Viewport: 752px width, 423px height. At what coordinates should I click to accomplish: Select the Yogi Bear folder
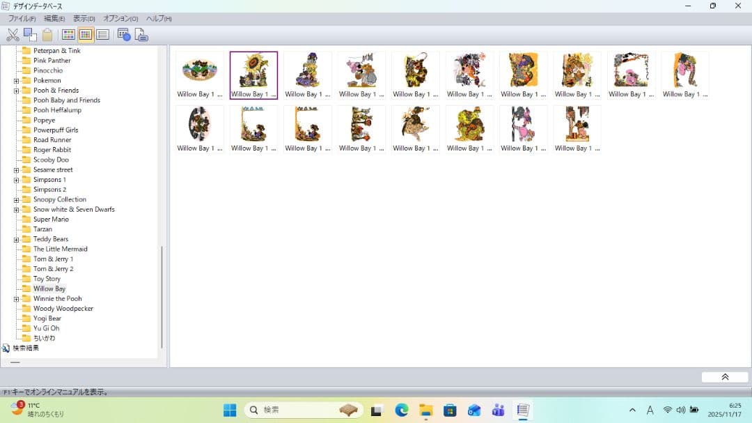click(x=47, y=318)
